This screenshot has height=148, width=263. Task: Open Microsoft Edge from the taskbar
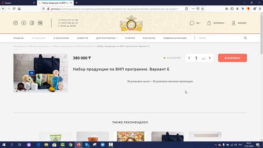38,145
